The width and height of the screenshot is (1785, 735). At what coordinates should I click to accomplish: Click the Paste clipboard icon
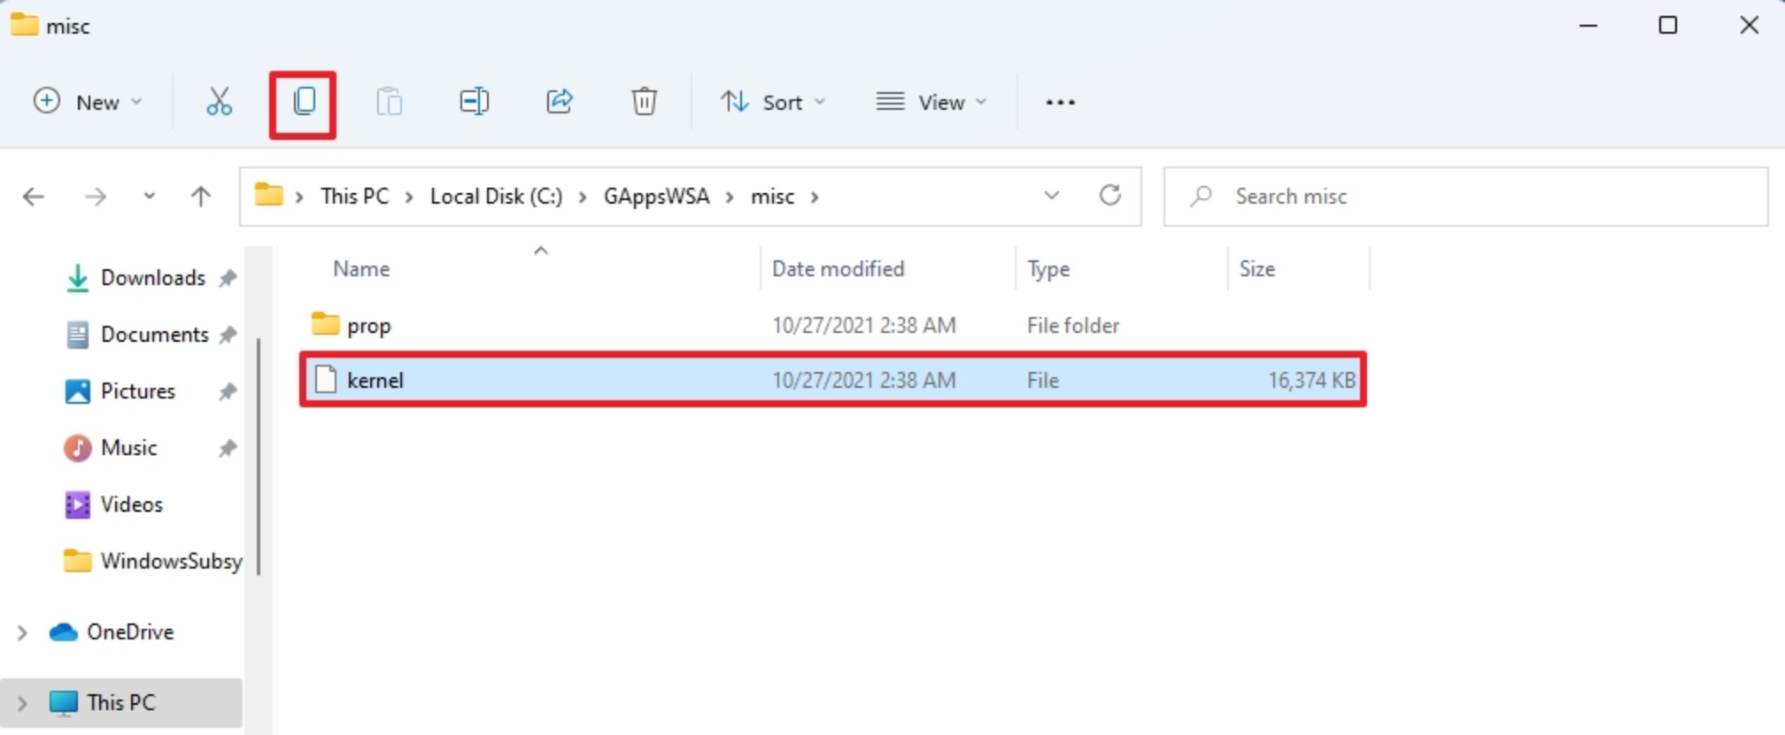(x=389, y=102)
